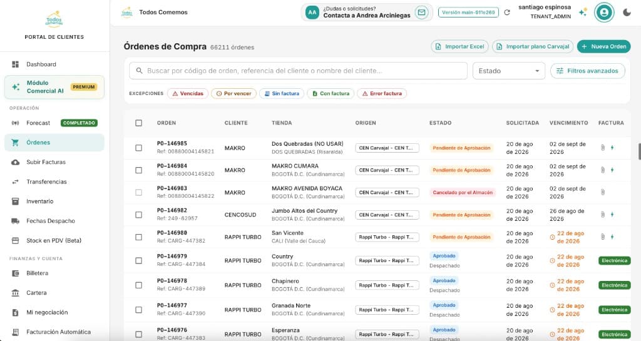Open origin dropdown of order PO-146985

pos(387,148)
